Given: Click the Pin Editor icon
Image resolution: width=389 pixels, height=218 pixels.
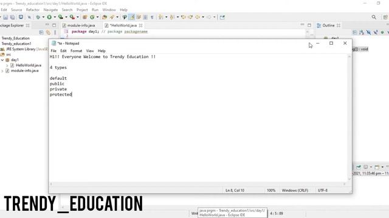Looking at the screenshot, I should [x=222, y=17].
